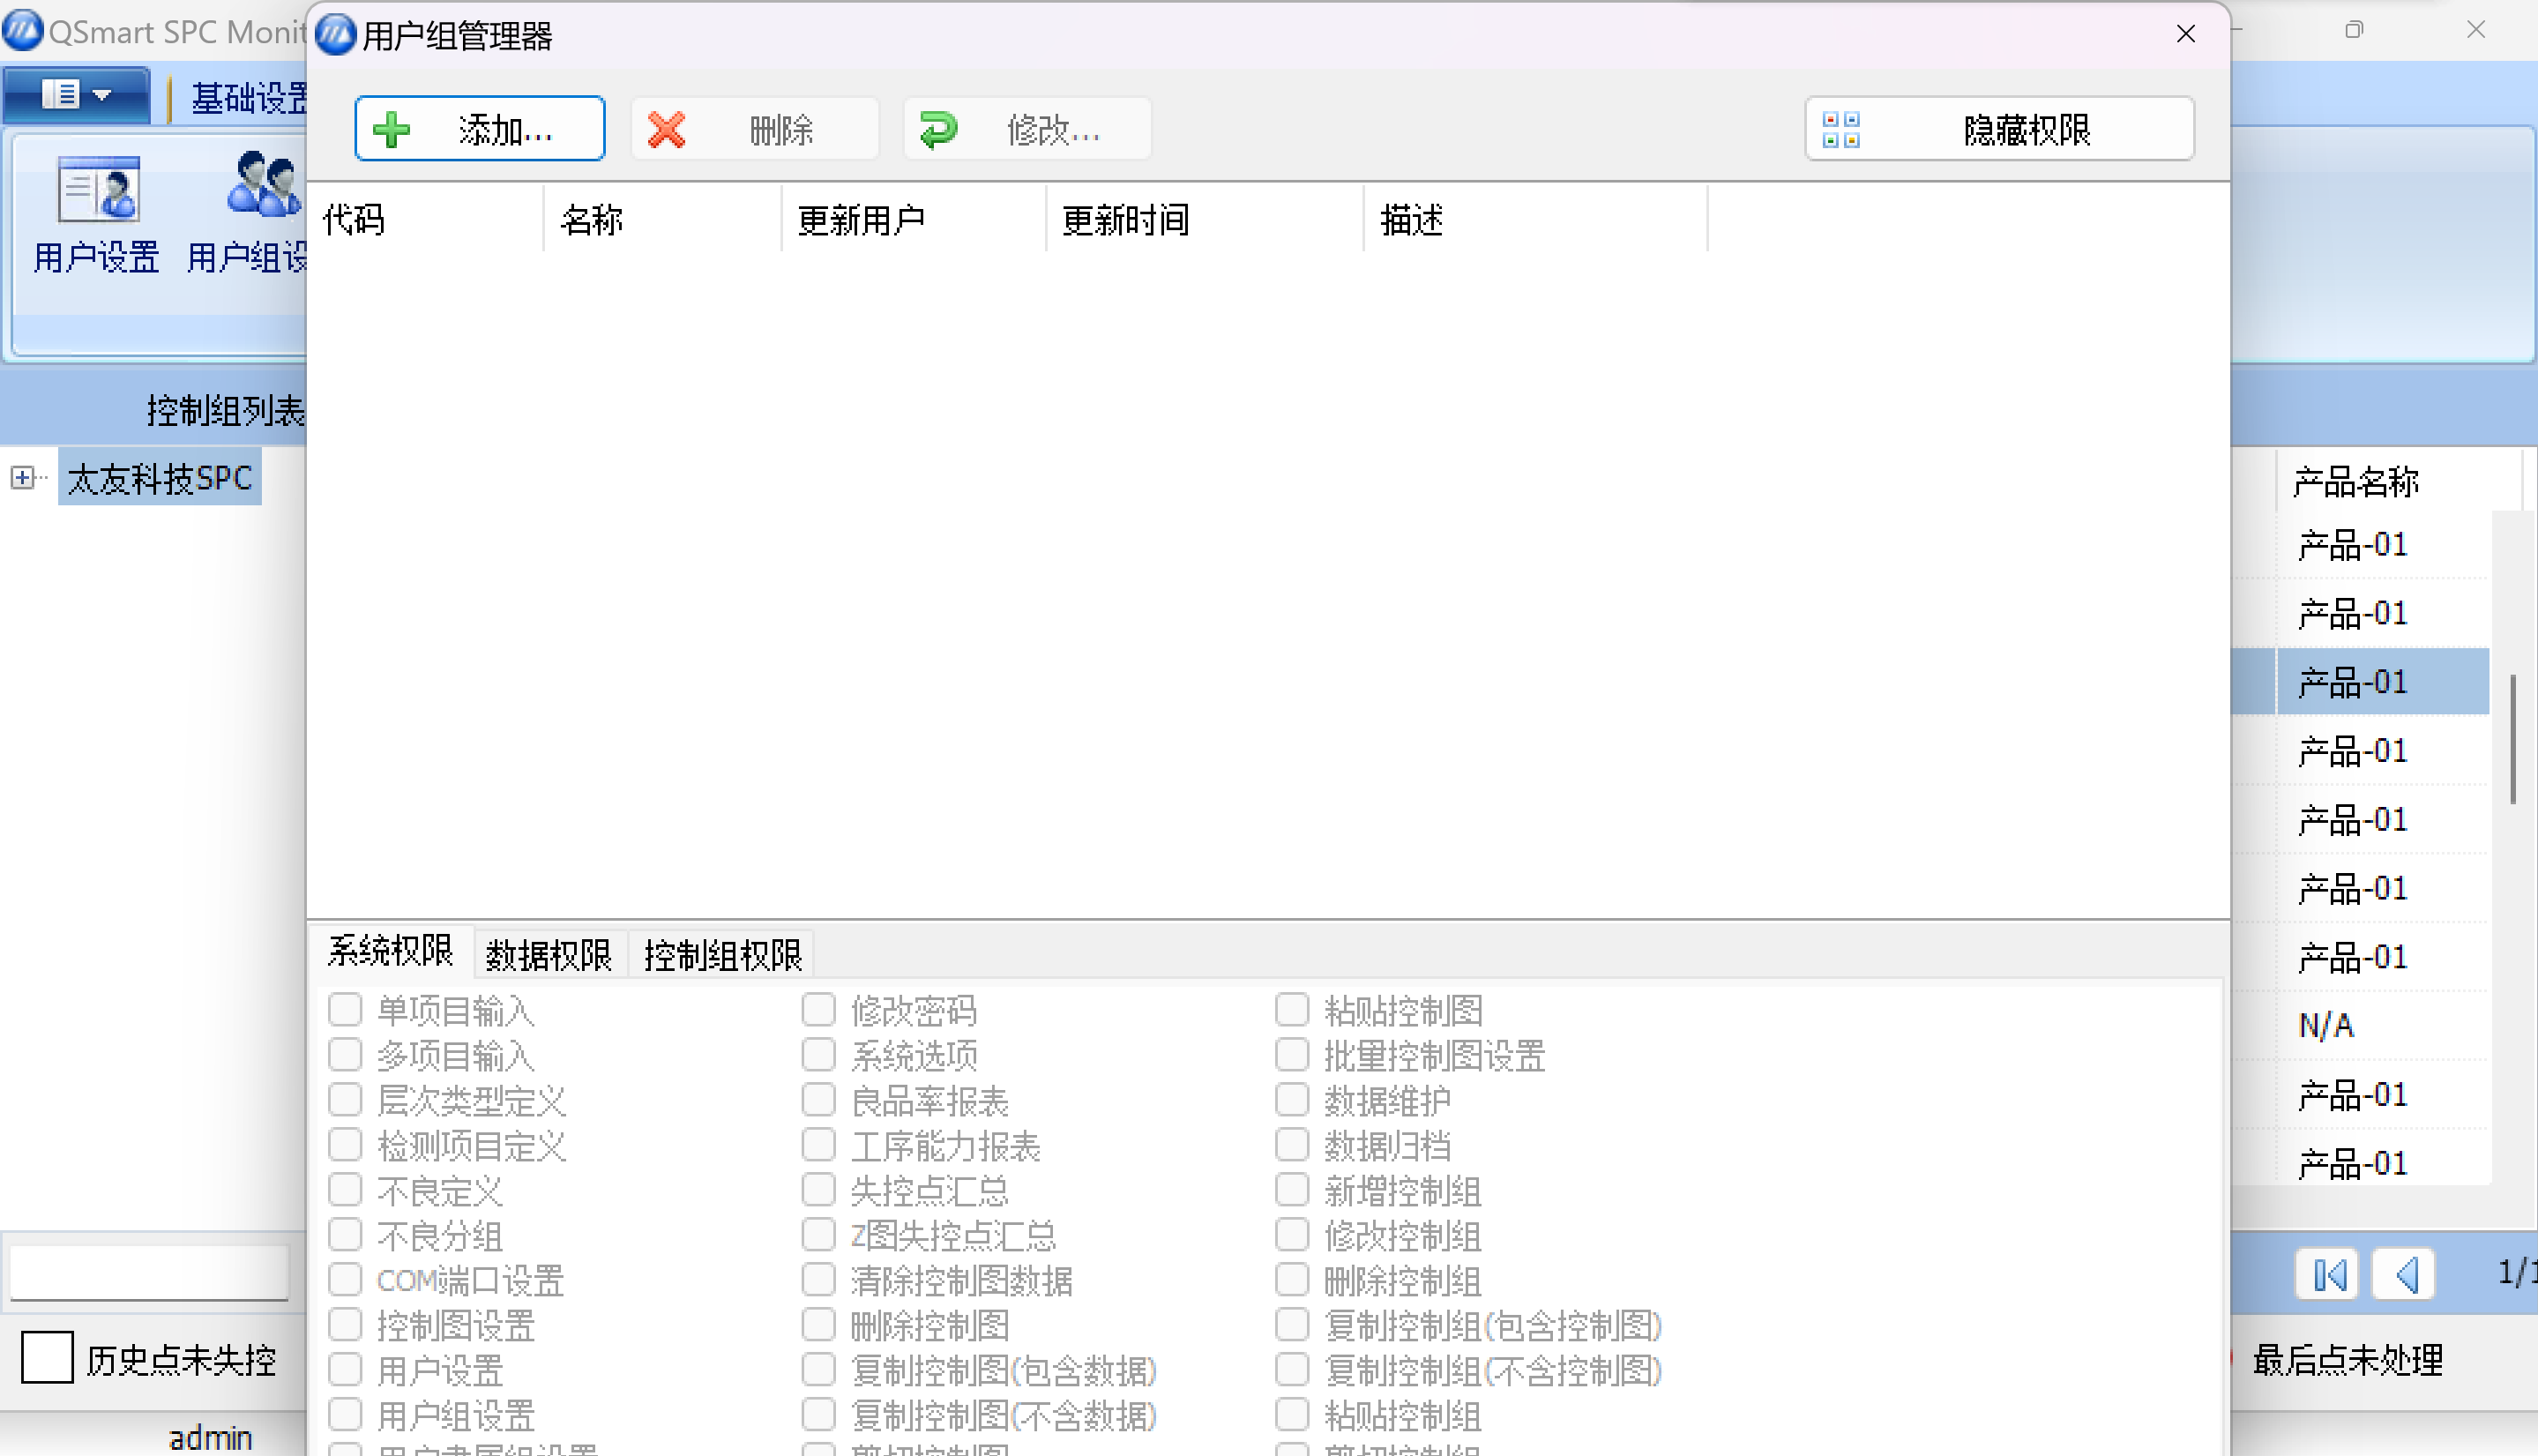The width and height of the screenshot is (2538, 1456).
Task: Enable the 修改密码 permission checkbox
Action: [818, 1010]
